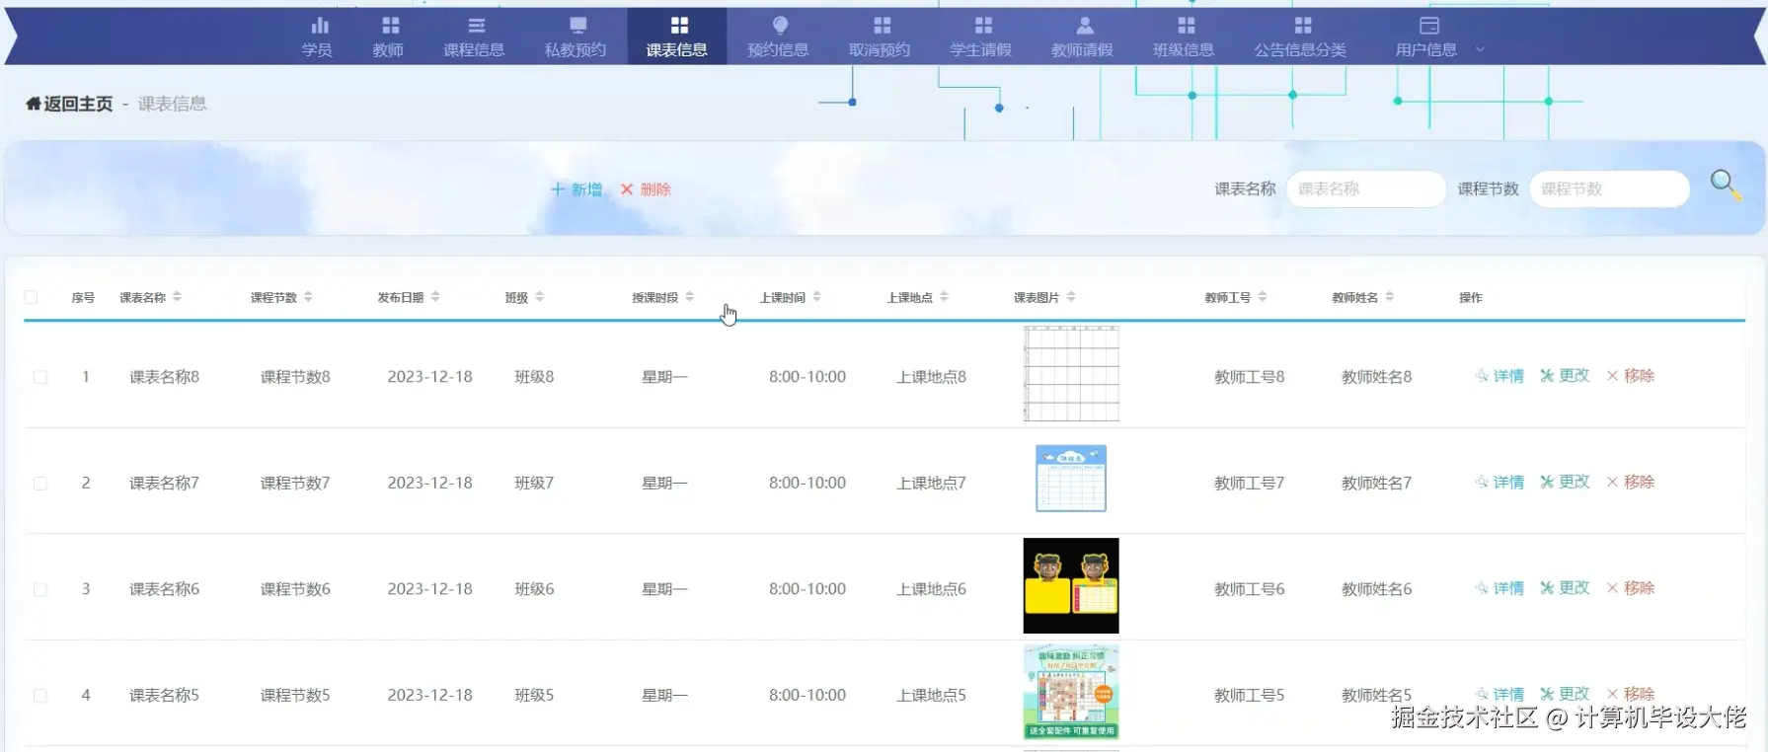This screenshot has width=1768, height=752.
Task: Focus the 课表名称 search field
Action: tap(1366, 188)
